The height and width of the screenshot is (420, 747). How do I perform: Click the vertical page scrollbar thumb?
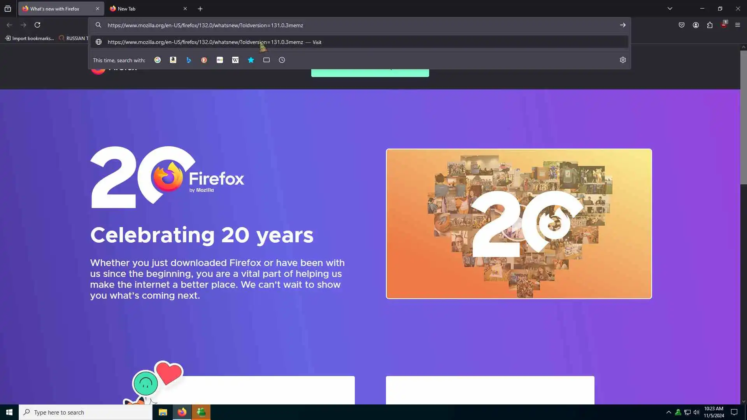coord(743,117)
